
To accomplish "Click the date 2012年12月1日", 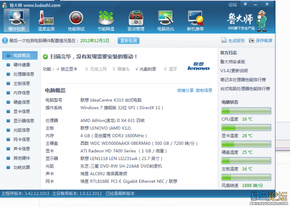I will (x=94, y=41).
